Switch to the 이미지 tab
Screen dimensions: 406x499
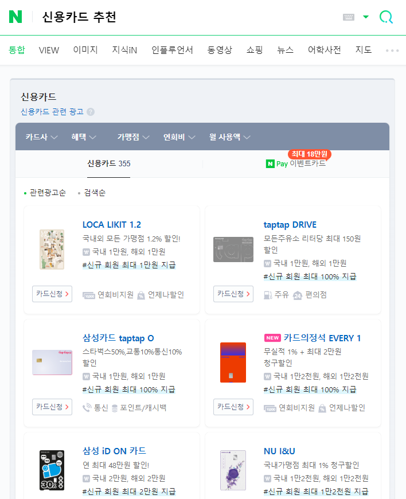(x=85, y=50)
